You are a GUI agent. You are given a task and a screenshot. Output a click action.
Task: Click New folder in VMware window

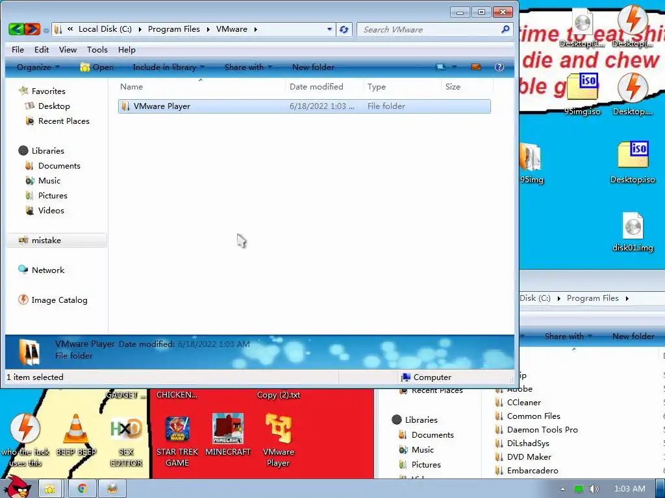[313, 67]
